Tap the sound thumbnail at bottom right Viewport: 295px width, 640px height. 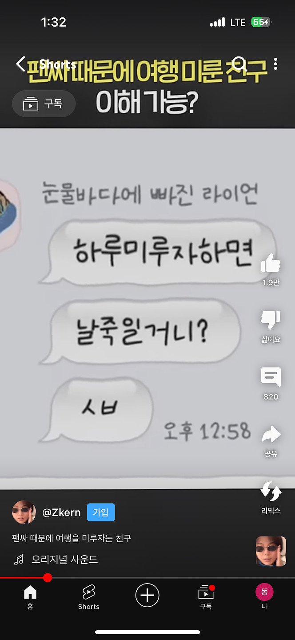coord(271,551)
